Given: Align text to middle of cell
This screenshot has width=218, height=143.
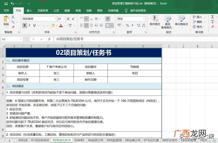Looking at the screenshot, I should click(x=86, y=19).
